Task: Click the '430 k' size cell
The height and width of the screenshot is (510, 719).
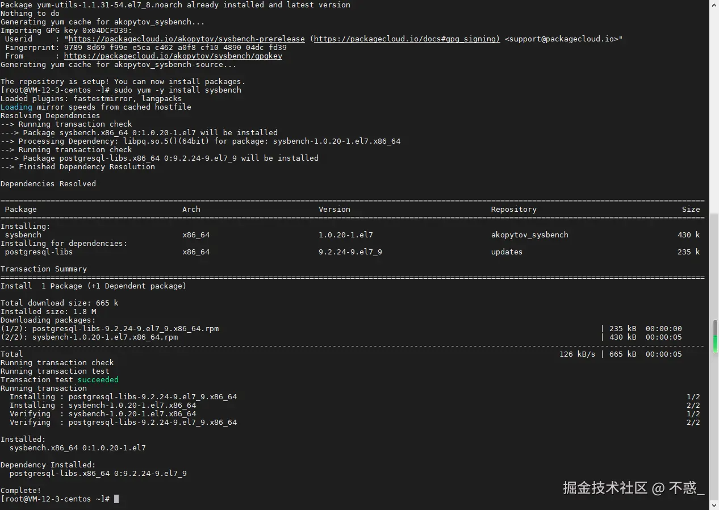Action: coord(689,235)
